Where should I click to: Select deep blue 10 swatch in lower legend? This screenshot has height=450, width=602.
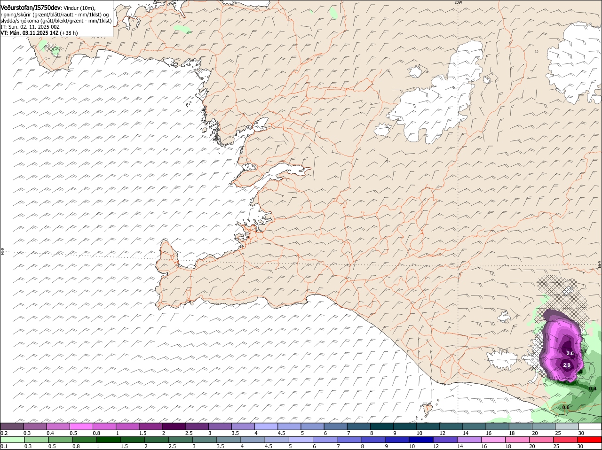click(x=420, y=440)
